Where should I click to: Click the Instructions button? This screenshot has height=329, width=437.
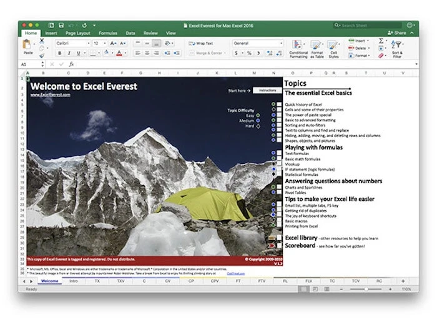pos(267,91)
